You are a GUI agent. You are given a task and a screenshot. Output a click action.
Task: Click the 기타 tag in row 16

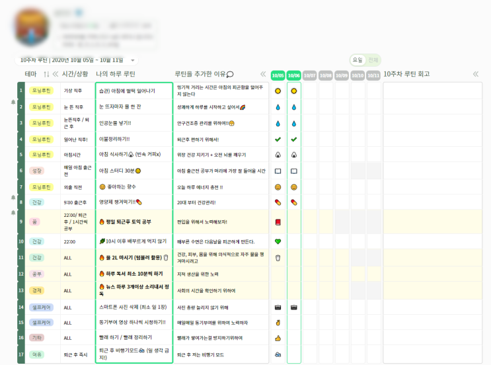pyautogui.click(x=37, y=338)
